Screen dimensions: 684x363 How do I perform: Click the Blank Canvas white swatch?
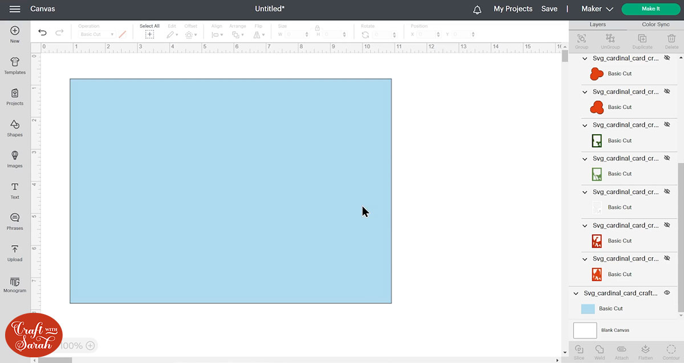(585, 331)
